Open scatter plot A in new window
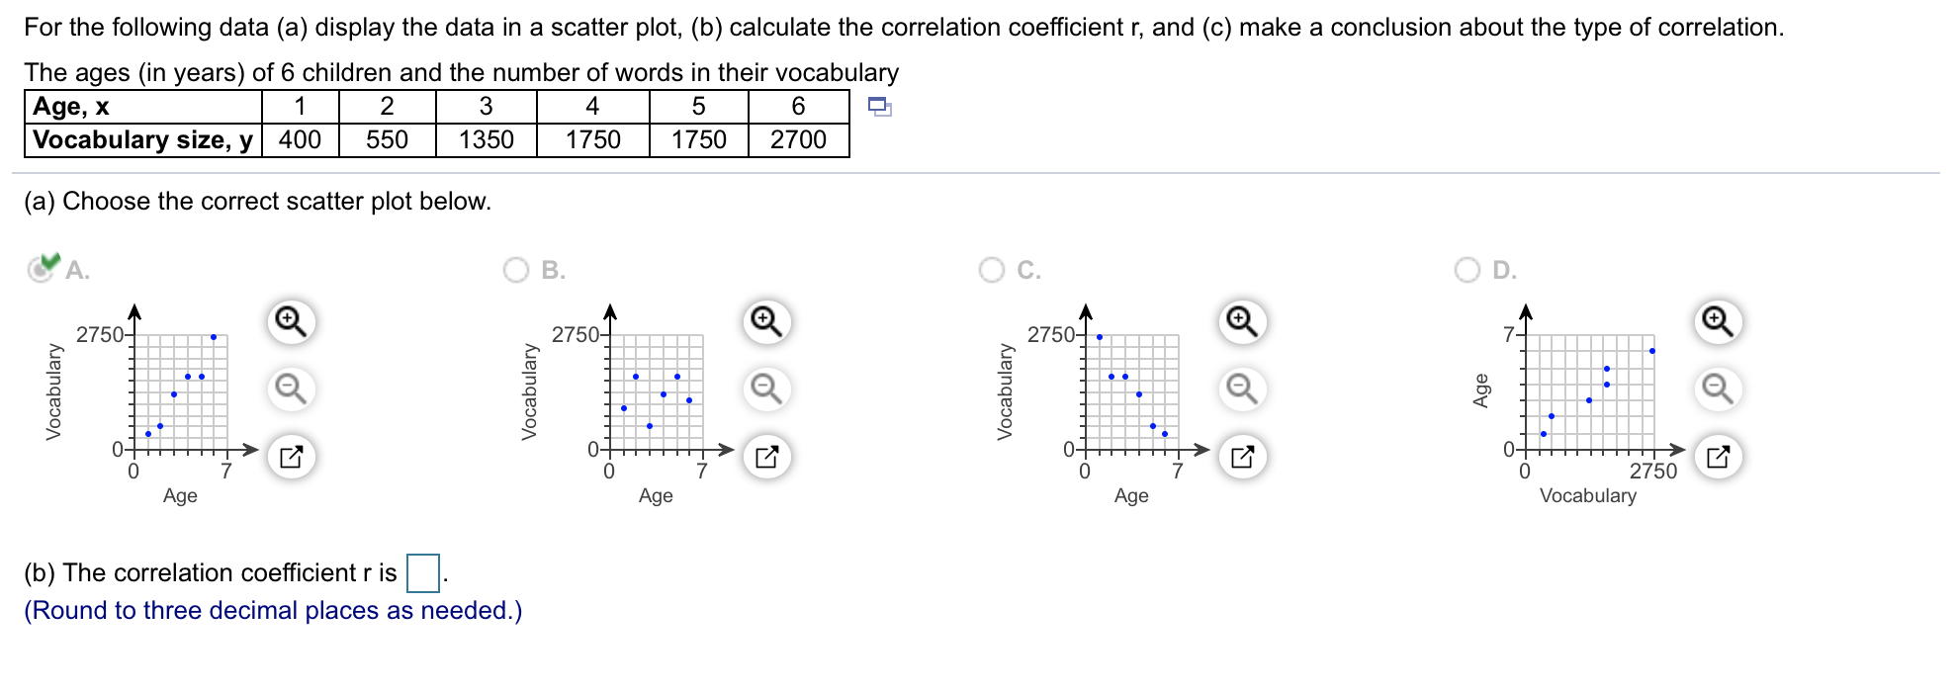The height and width of the screenshot is (692, 1956). (x=291, y=457)
